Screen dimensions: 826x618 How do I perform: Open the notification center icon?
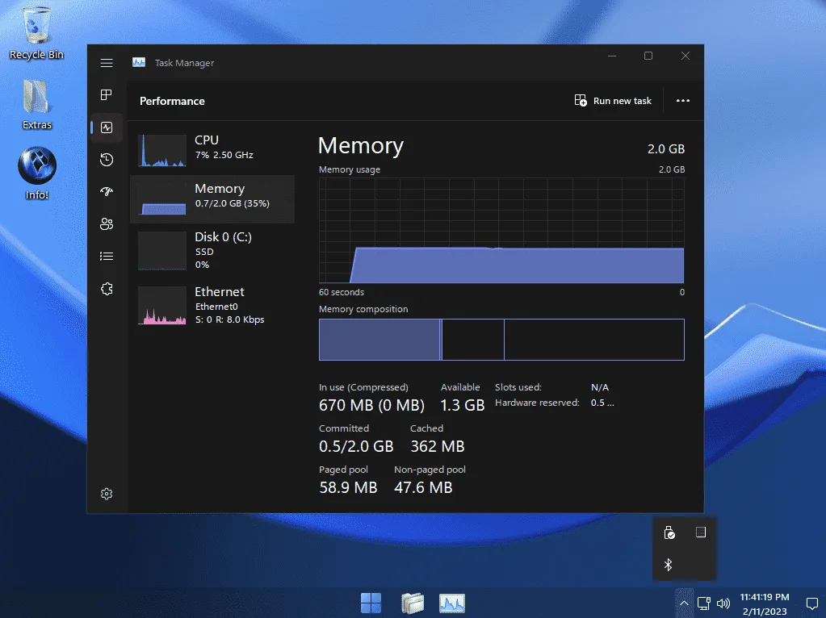click(x=811, y=603)
